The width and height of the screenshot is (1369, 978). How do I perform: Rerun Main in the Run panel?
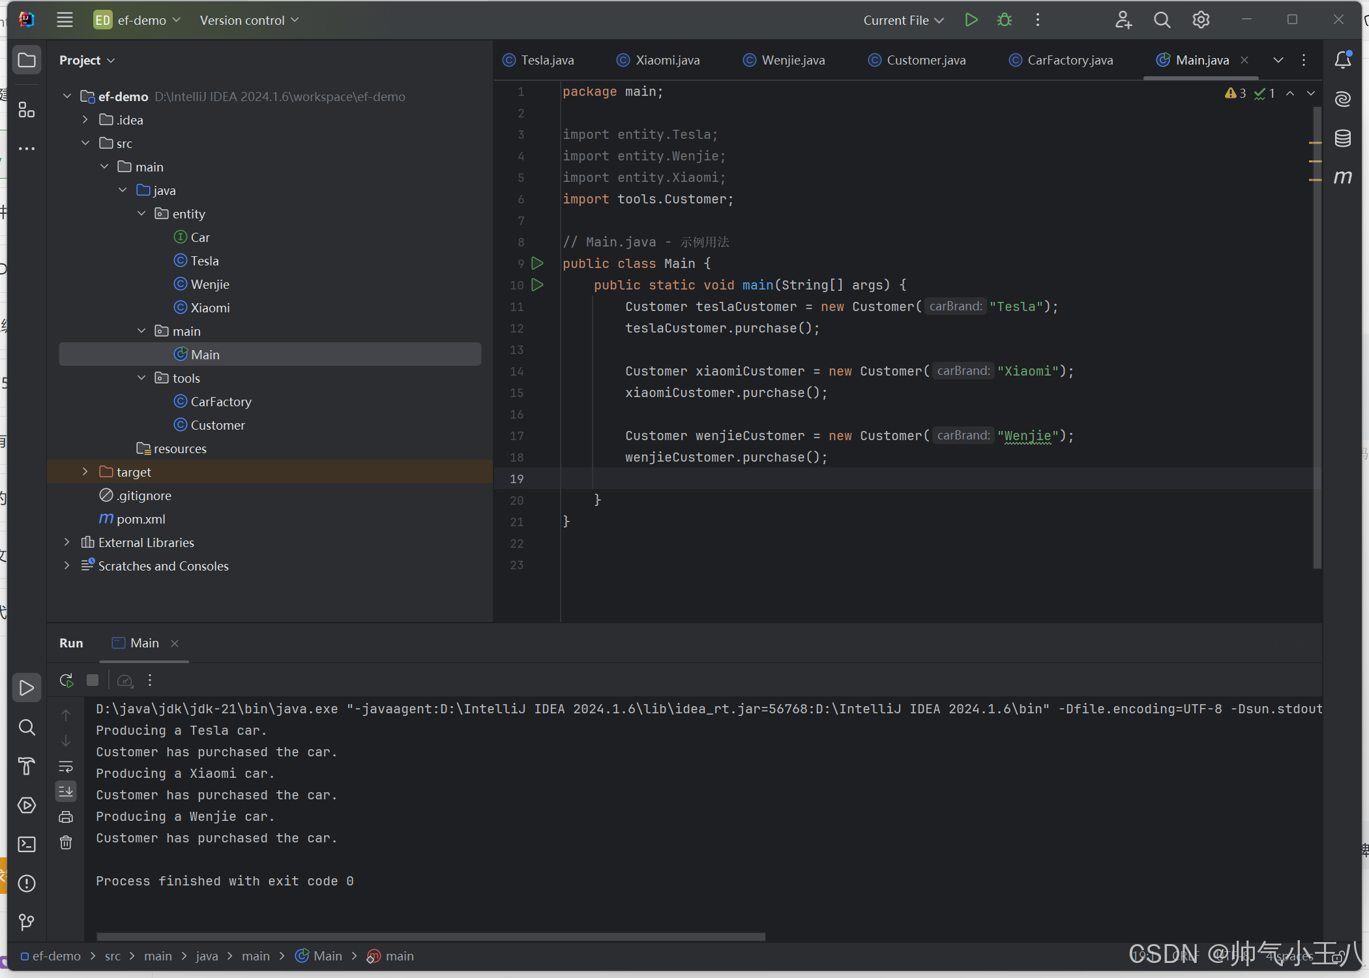tap(66, 681)
